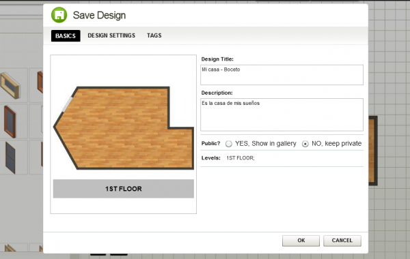Open the TAGS tab
This screenshot has height=259, width=410.
coord(154,35)
